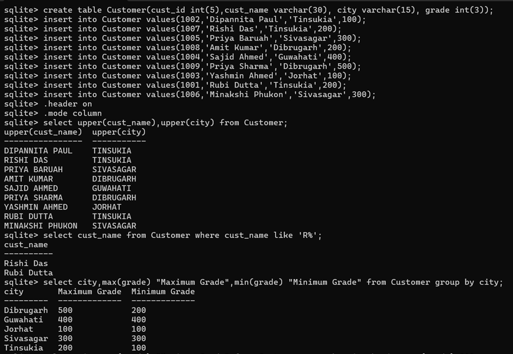
Task: Click the upper(city) column header
Action: tap(119, 132)
